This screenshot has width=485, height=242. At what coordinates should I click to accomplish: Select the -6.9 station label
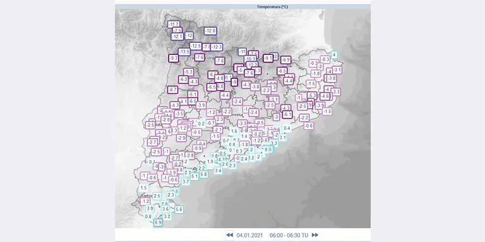pos(285,60)
